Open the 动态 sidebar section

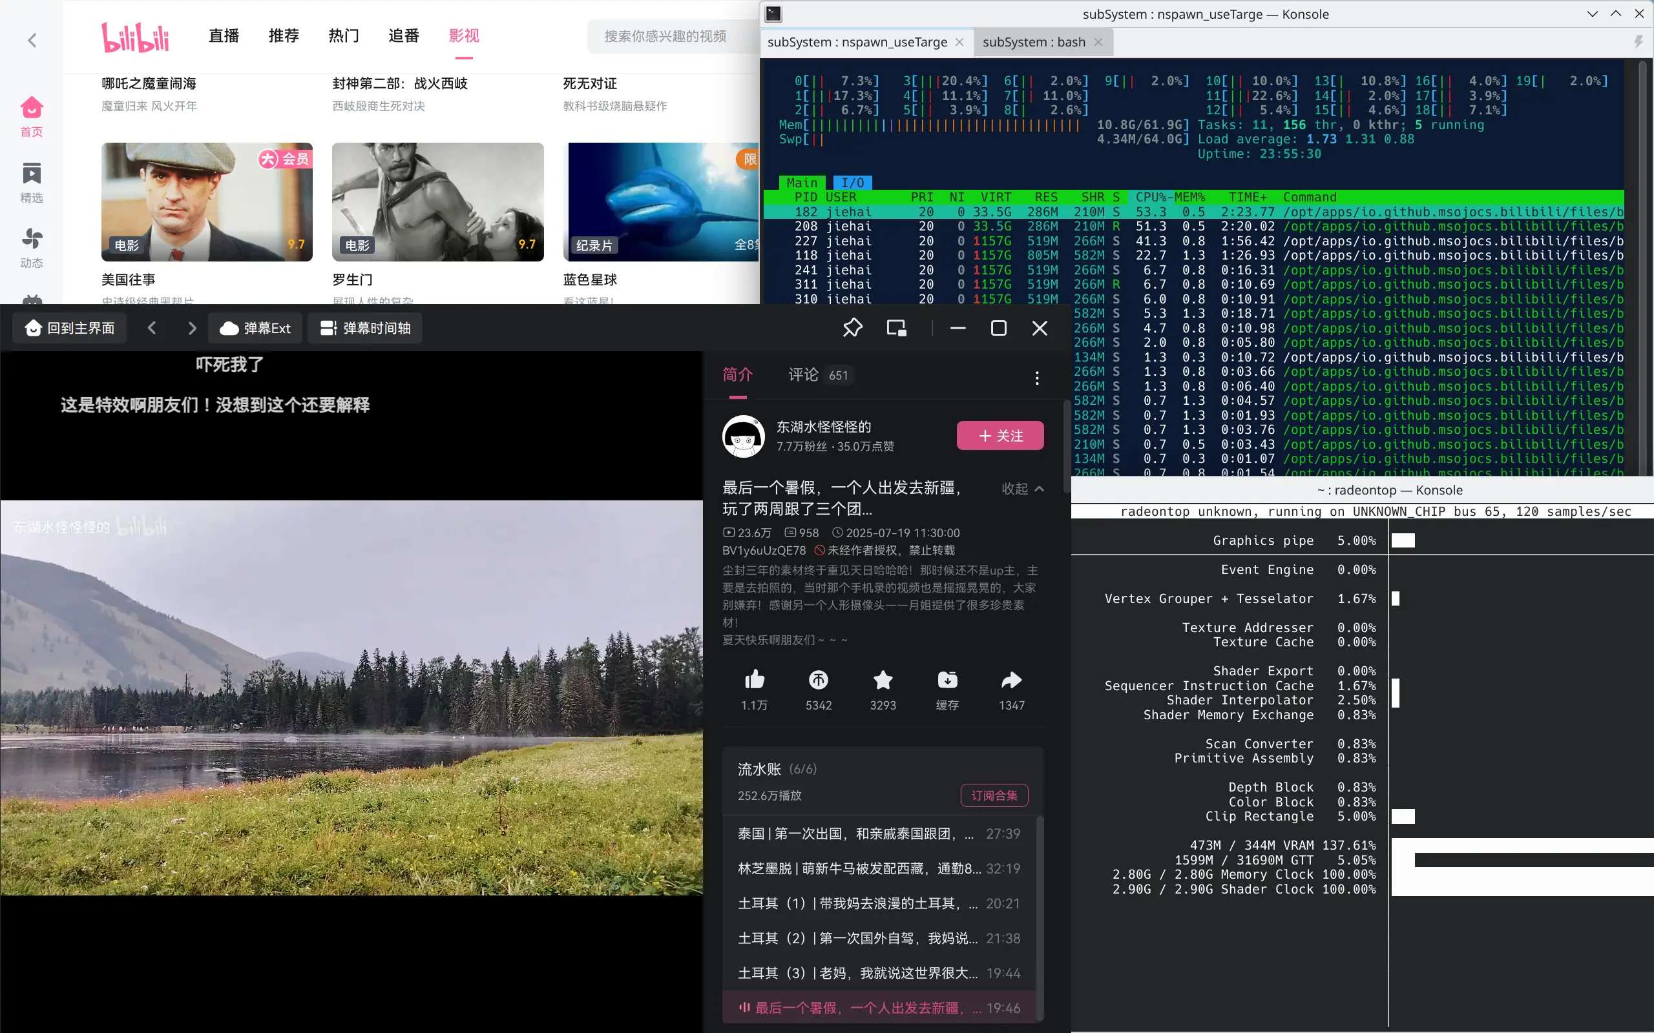coord(32,247)
